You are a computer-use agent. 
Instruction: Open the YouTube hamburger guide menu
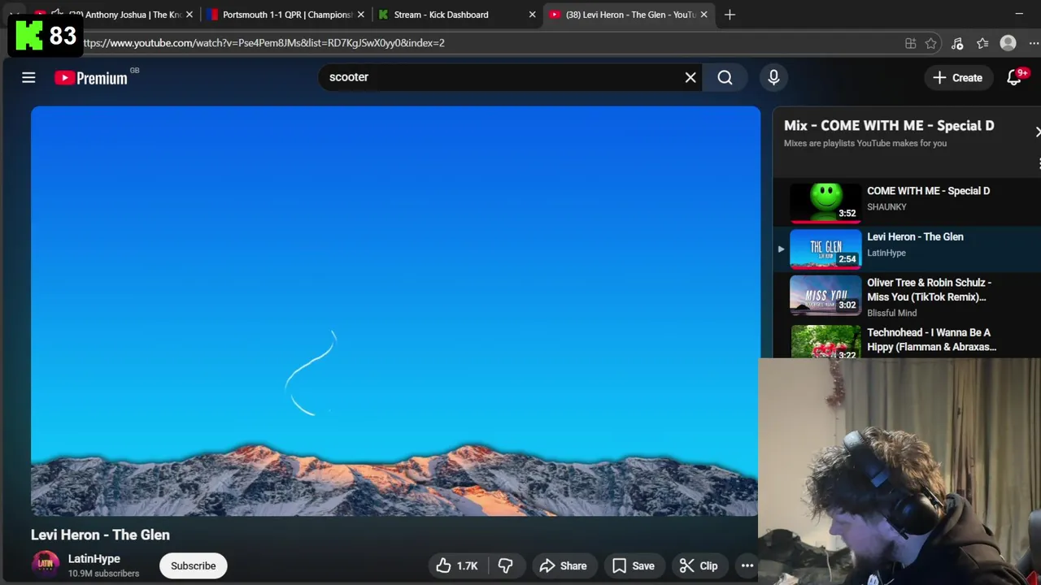(x=28, y=77)
